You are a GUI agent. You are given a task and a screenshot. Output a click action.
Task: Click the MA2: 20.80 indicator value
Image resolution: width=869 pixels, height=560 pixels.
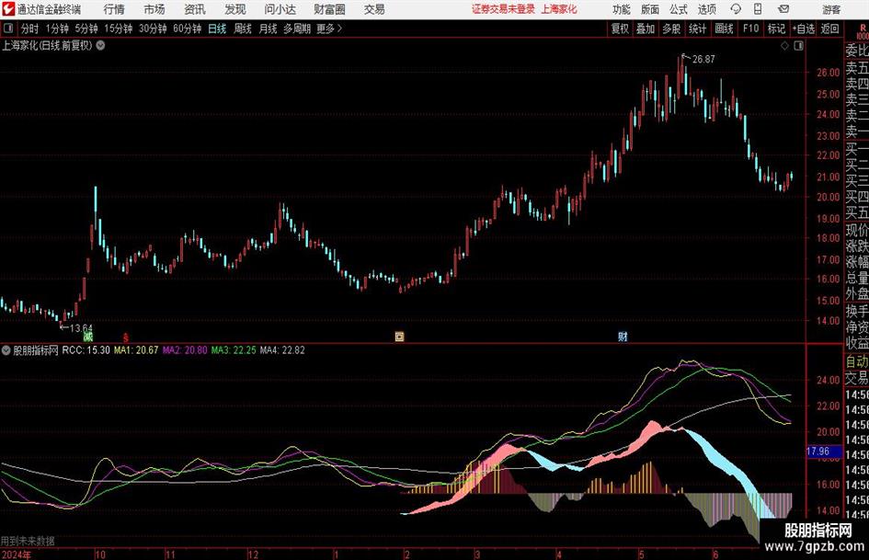[x=185, y=350]
